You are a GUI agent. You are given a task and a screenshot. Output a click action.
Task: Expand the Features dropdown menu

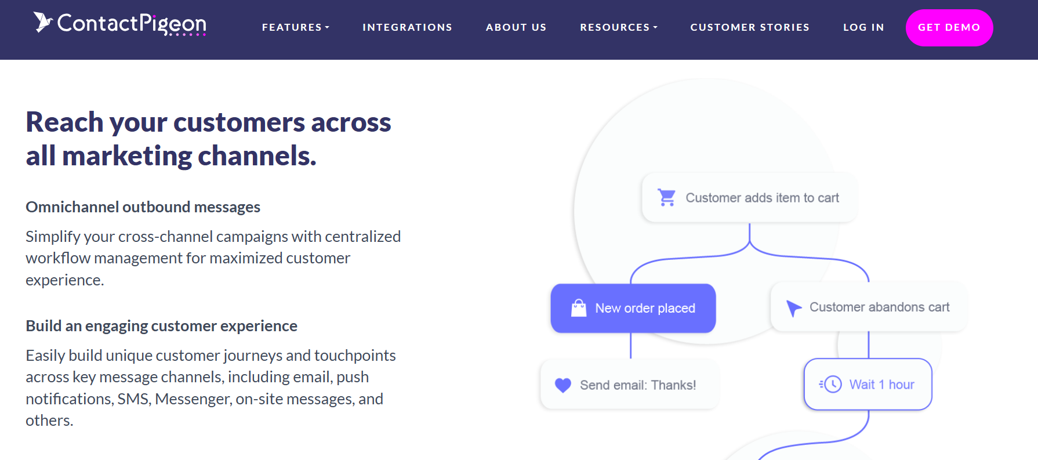tap(296, 27)
